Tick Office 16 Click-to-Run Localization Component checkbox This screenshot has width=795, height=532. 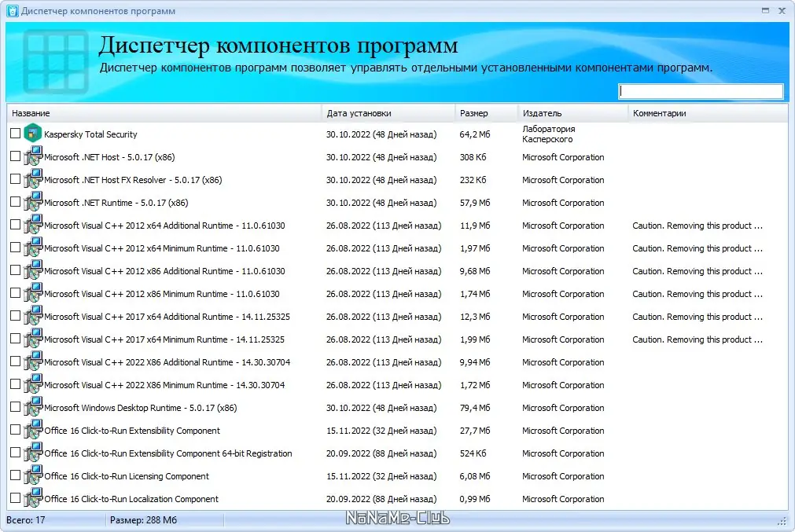pos(15,498)
